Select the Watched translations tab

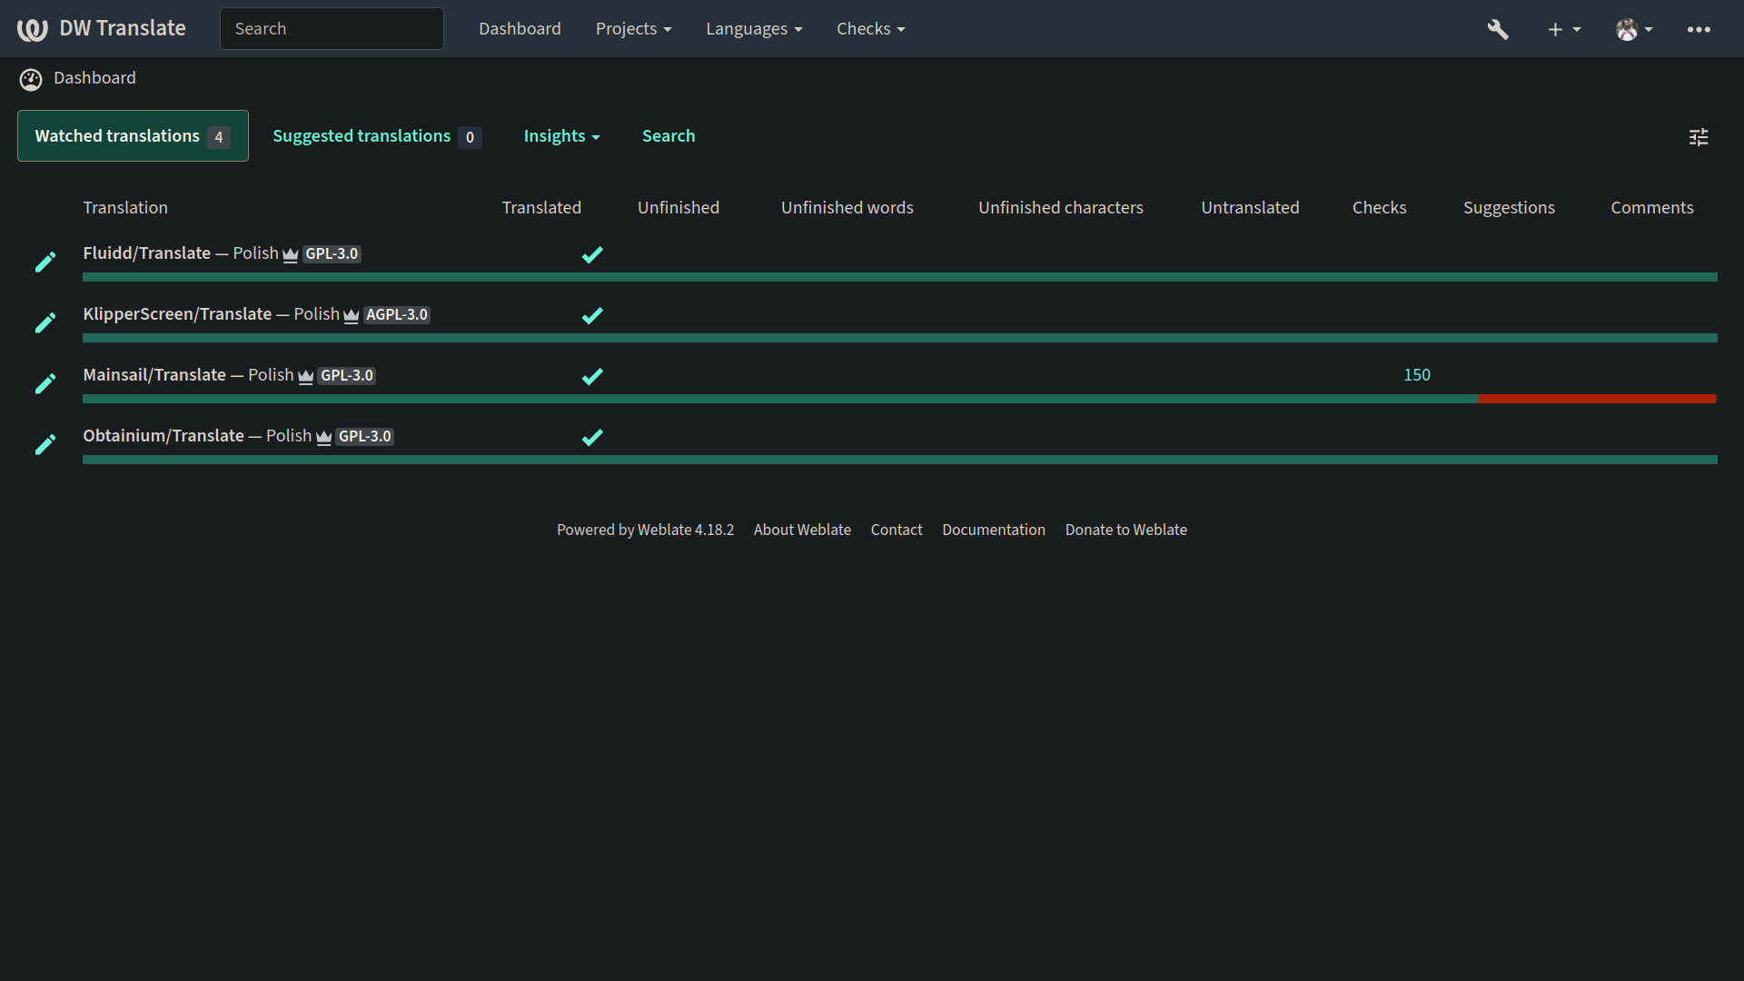tap(132, 135)
